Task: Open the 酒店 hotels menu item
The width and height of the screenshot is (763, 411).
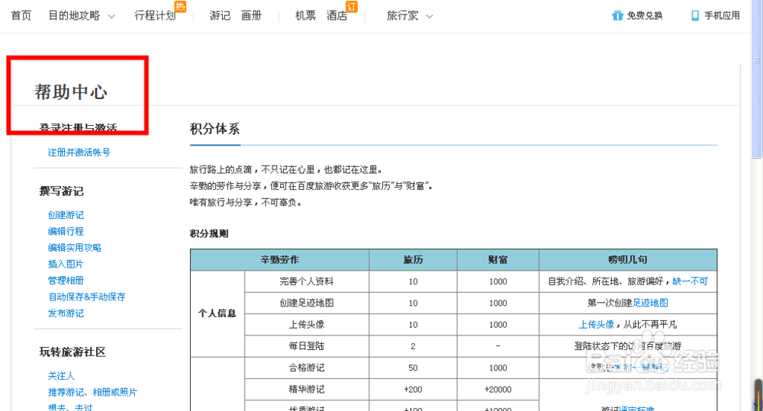Action: point(336,15)
